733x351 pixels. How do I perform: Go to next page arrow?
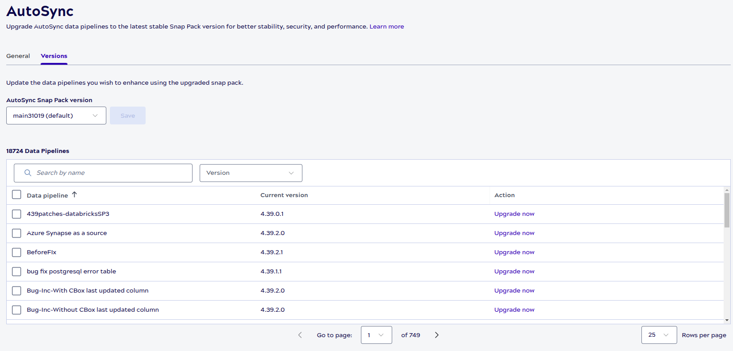(437, 335)
